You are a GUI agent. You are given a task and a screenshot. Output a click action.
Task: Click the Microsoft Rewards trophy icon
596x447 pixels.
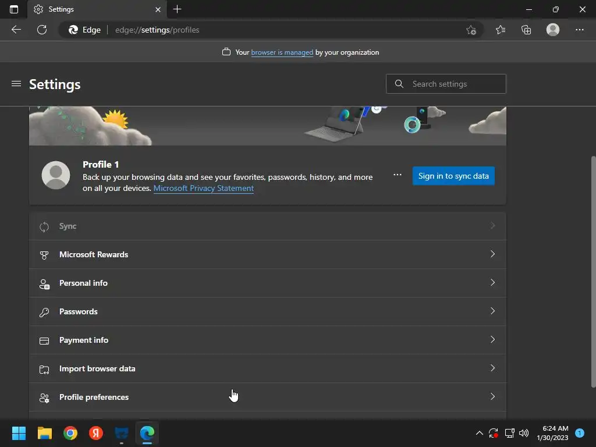[44, 256]
